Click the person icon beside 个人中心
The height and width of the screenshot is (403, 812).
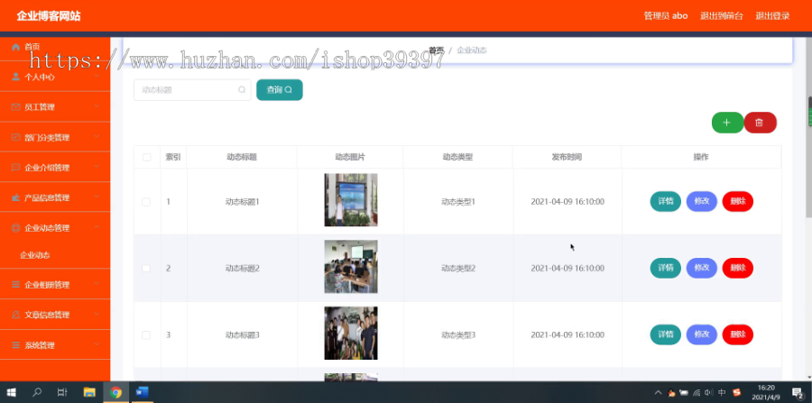15,77
